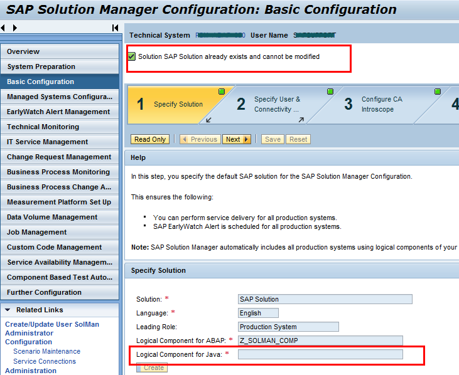459x375 pixels.
Task: Open Technical Monitoring in sidebar
Action: coord(60,127)
